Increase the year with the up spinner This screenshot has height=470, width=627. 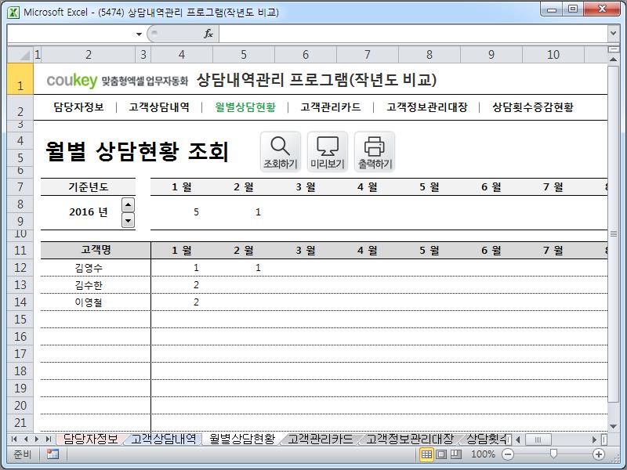click(128, 205)
